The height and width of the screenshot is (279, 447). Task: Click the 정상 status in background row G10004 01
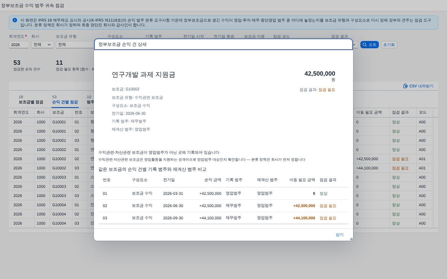(396, 205)
